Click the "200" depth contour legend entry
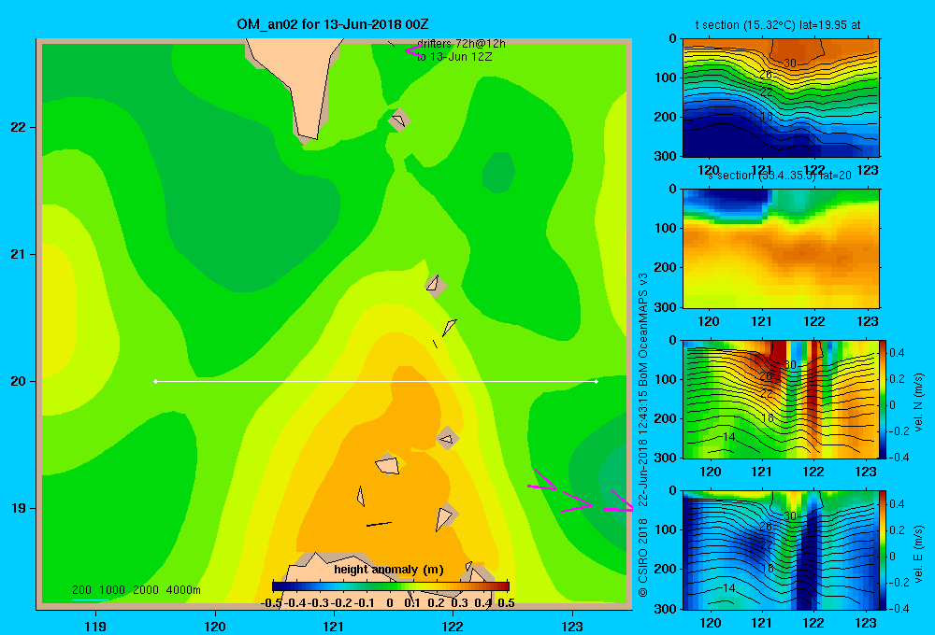The image size is (935, 635). 81,590
